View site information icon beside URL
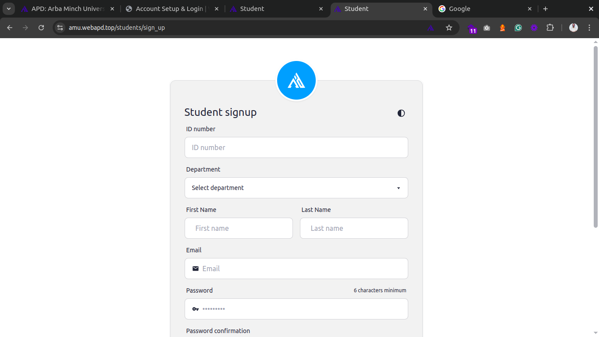Image resolution: width=599 pixels, height=337 pixels. (60, 28)
